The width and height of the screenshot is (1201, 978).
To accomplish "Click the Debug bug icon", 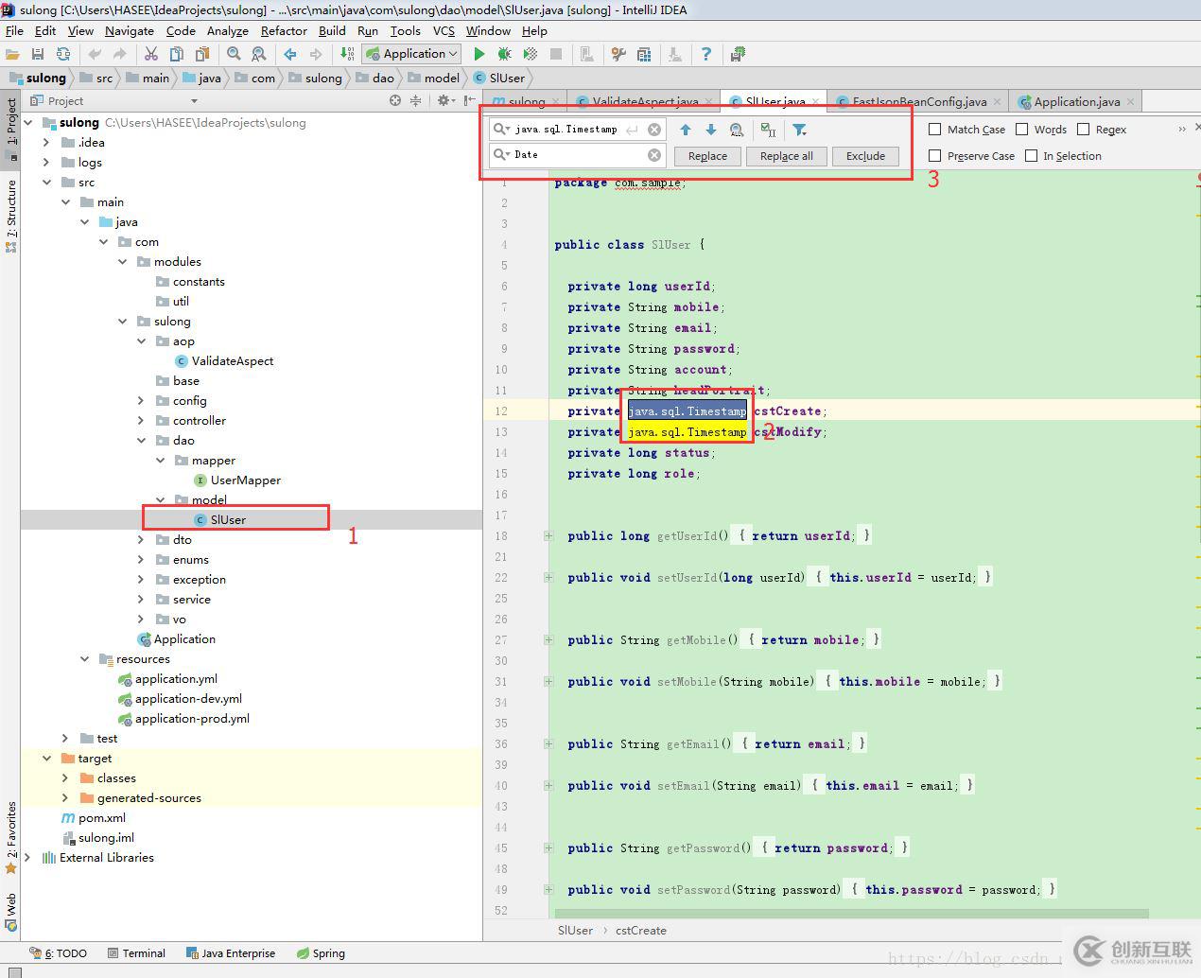I will (x=505, y=54).
